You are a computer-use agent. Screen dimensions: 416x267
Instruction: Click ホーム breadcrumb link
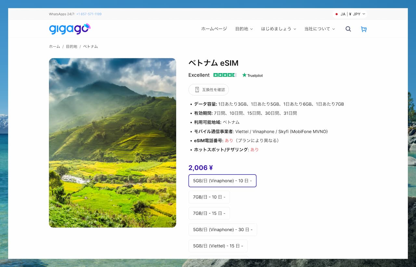(54, 46)
